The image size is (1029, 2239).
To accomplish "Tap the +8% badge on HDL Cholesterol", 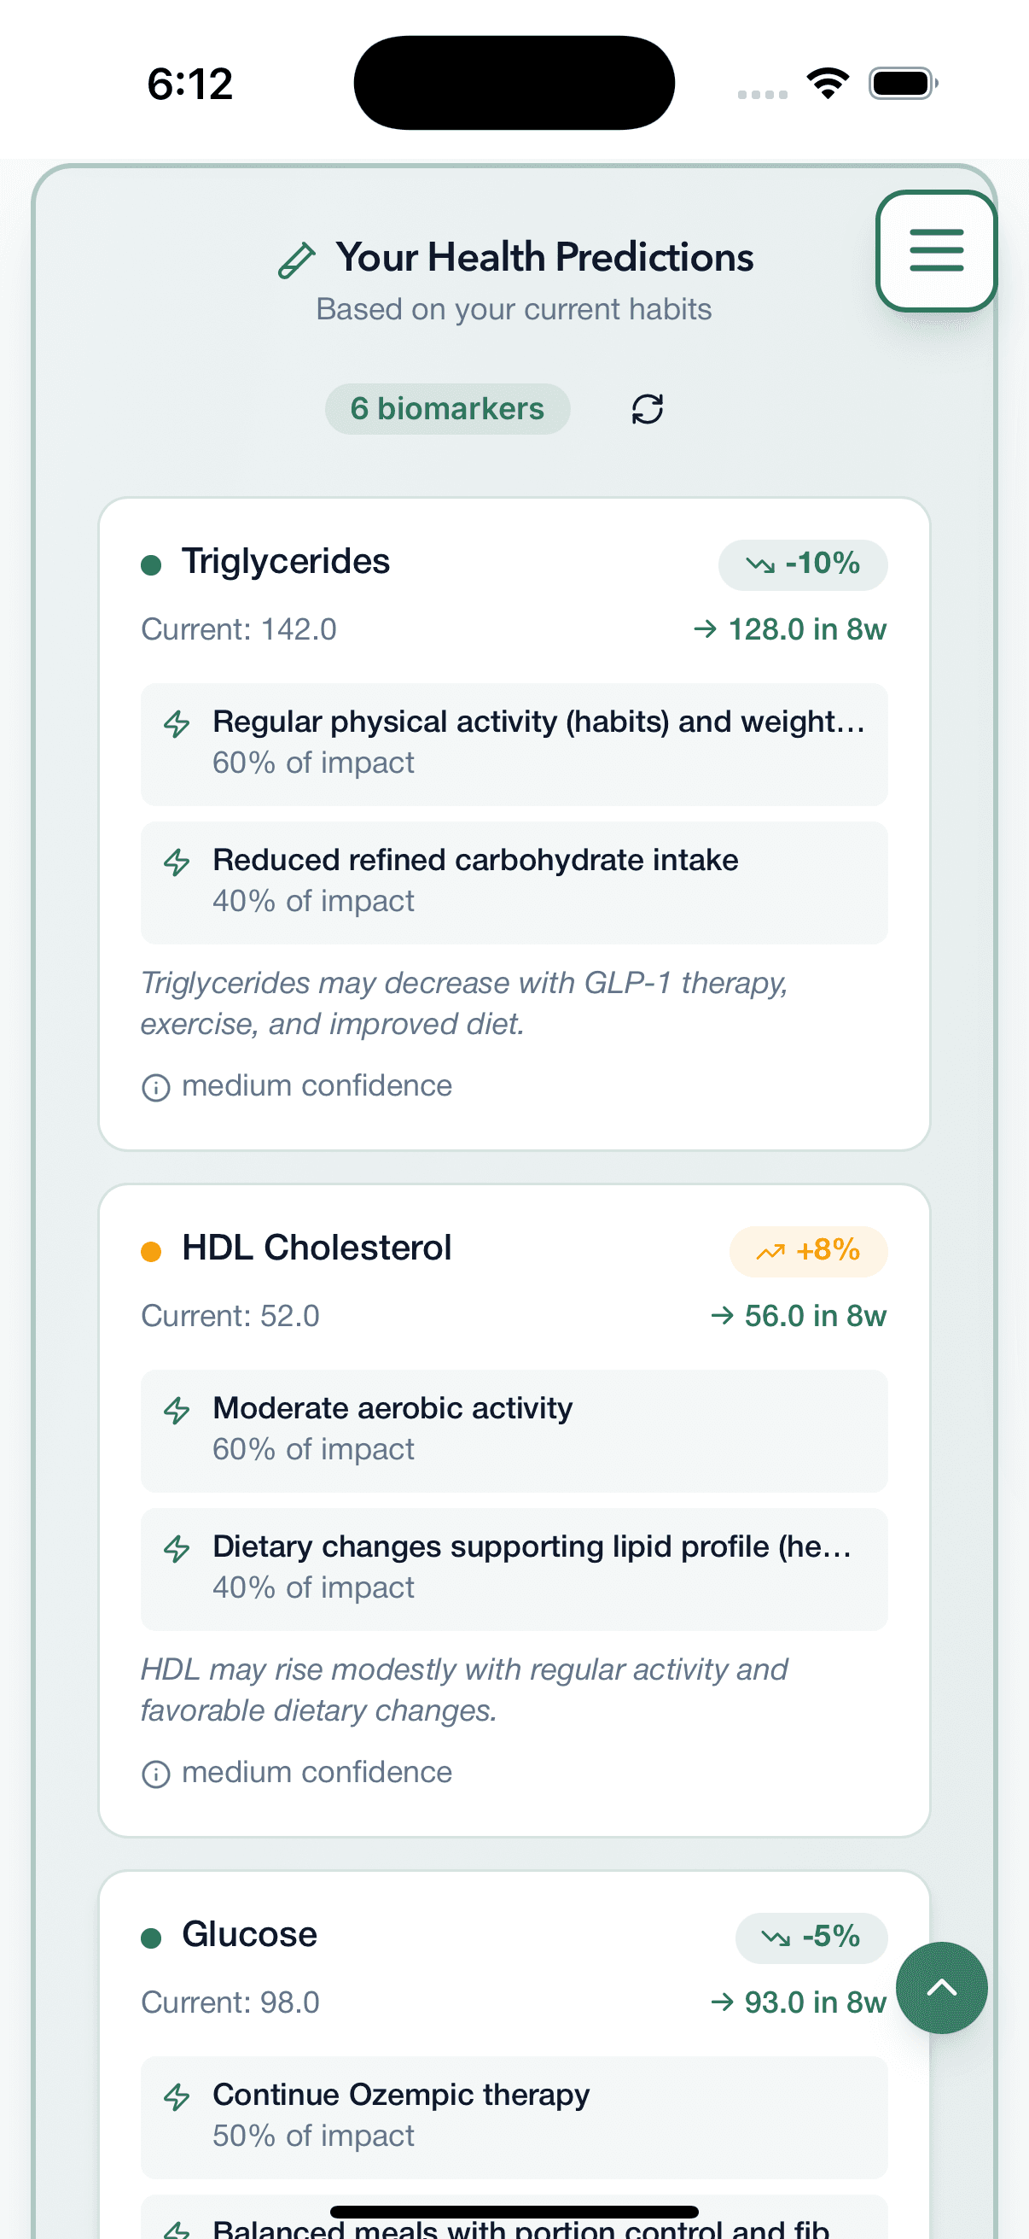I will click(807, 1250).
